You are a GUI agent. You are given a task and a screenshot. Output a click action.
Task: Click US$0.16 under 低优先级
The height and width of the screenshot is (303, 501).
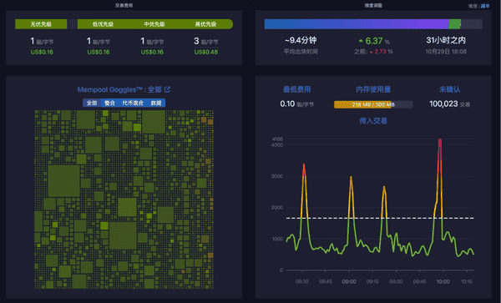pyautogui.click(x=99, y=52)
